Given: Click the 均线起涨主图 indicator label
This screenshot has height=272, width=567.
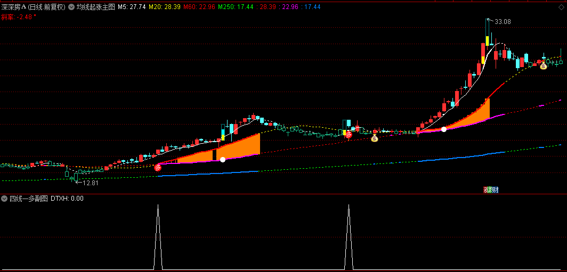Looking at the screenshot, I should pyautogui.click(x=95, y=6).
